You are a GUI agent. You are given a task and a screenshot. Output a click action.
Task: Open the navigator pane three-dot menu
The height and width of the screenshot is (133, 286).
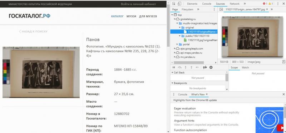[214, 9]
